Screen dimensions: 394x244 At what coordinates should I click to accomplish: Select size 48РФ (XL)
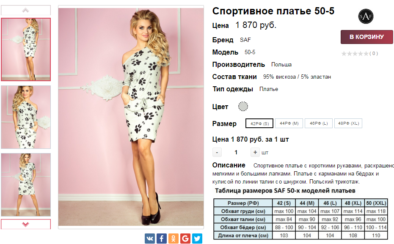tap(348, 123)
